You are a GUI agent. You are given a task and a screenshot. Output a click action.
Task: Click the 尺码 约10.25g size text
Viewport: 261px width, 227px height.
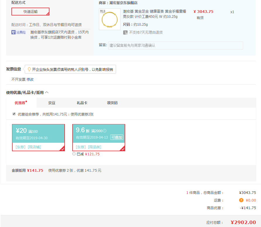click(x=135, y=25)
